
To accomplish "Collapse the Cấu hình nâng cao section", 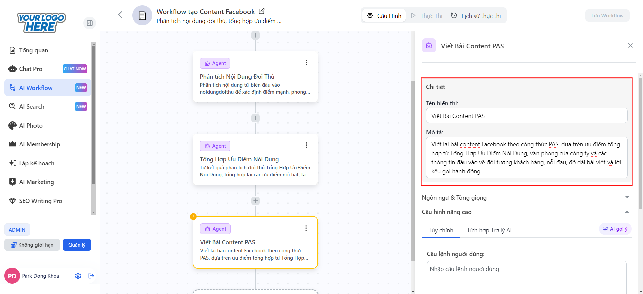I will 627,212.
